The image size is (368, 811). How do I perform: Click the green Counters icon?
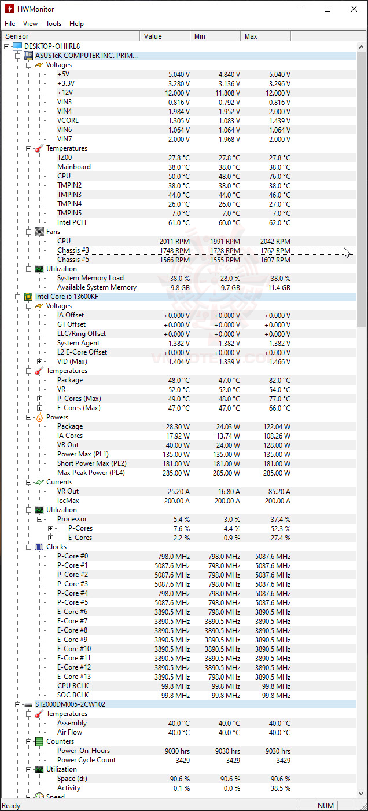pyautogui.click(x=39, y=741)
